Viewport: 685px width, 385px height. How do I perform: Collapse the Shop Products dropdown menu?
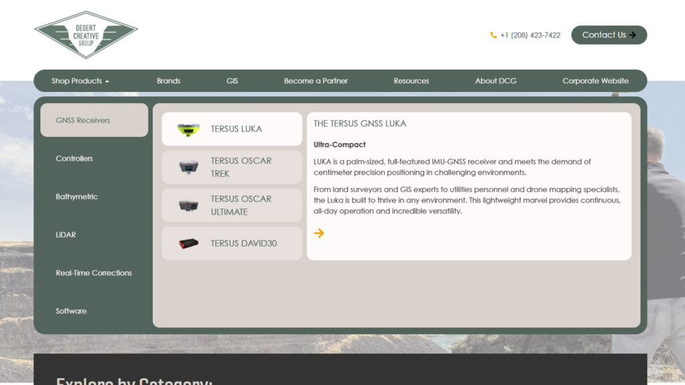[x=80, y=81]
